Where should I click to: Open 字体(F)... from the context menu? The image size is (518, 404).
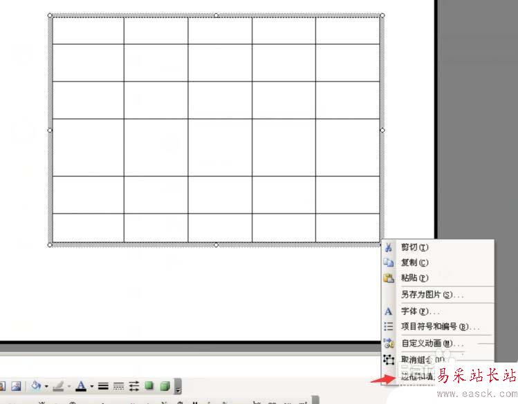click(x=438, y=311)
